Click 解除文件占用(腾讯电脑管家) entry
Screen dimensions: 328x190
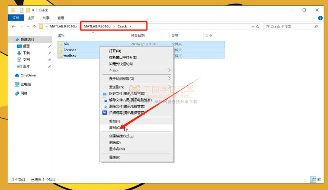pos(137,100)
